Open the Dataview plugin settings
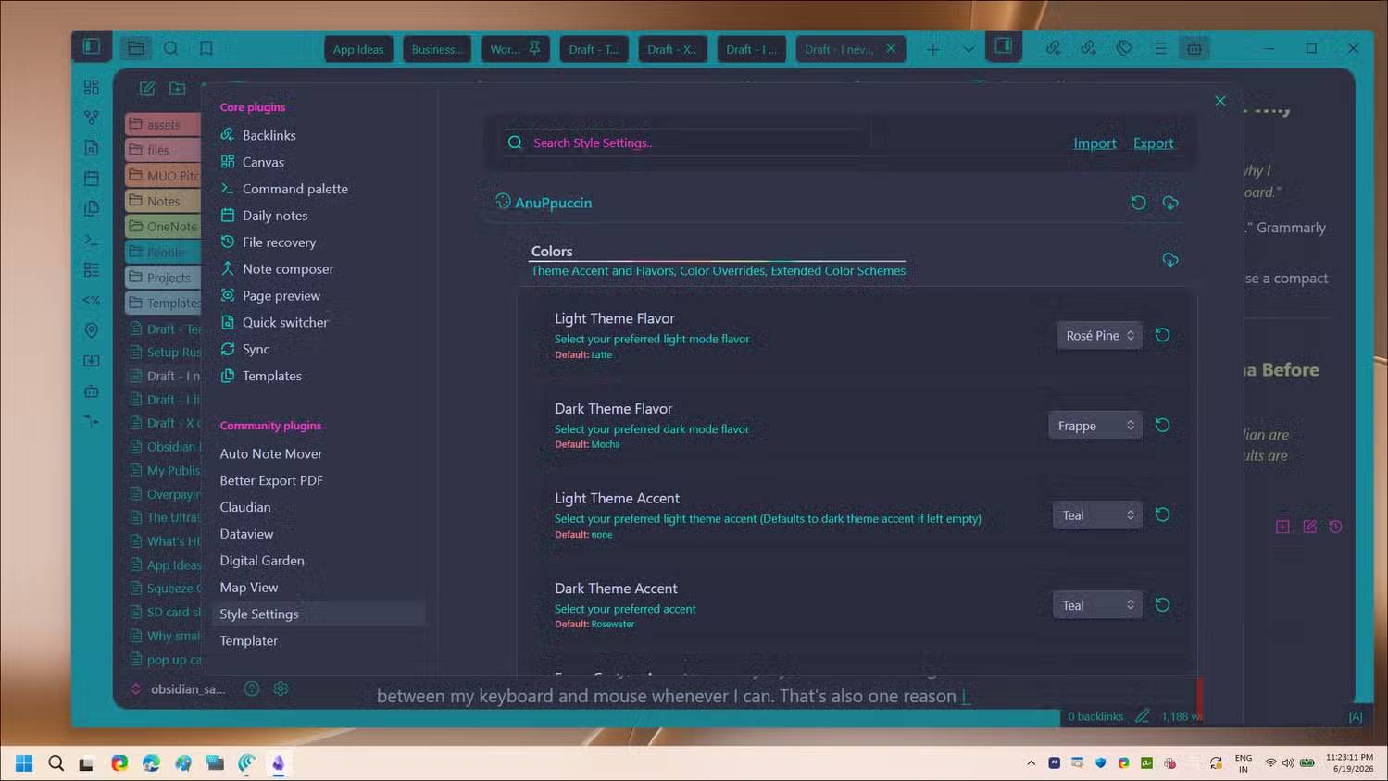 [246, 533]
